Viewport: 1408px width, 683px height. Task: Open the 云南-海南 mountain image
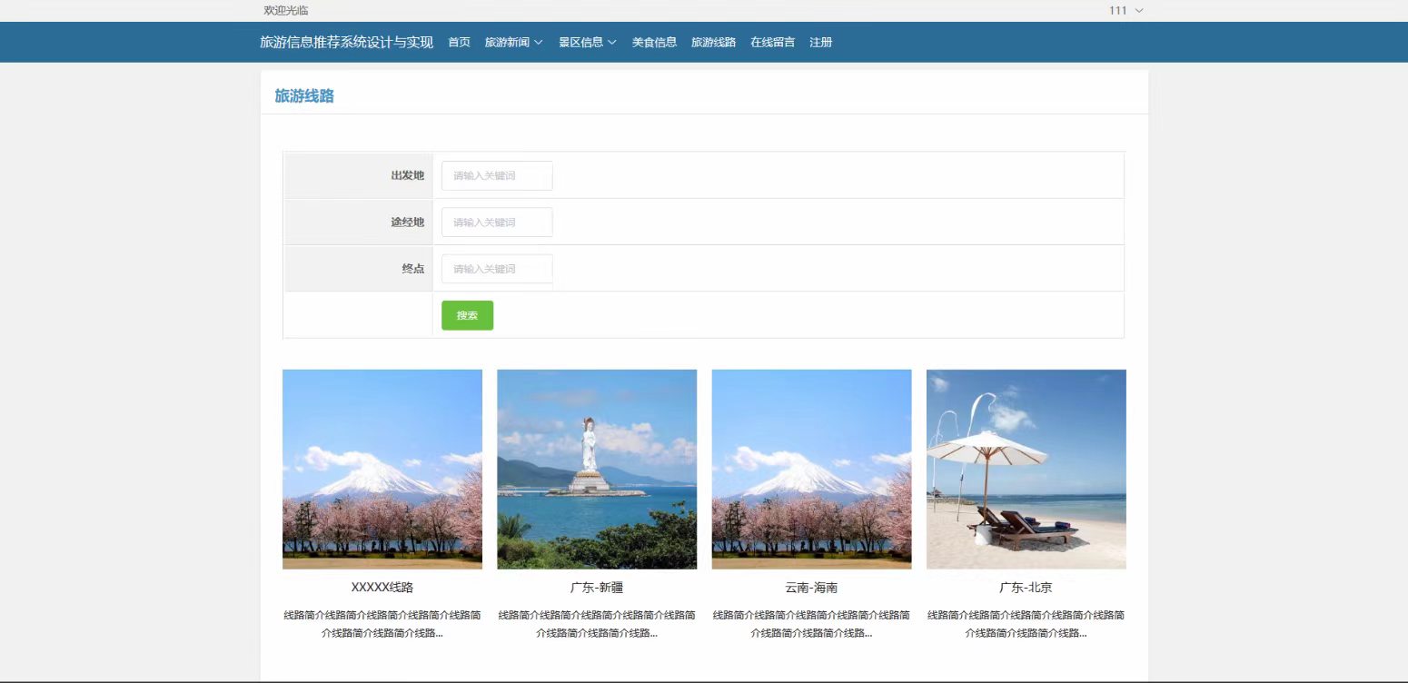[811, 469]
